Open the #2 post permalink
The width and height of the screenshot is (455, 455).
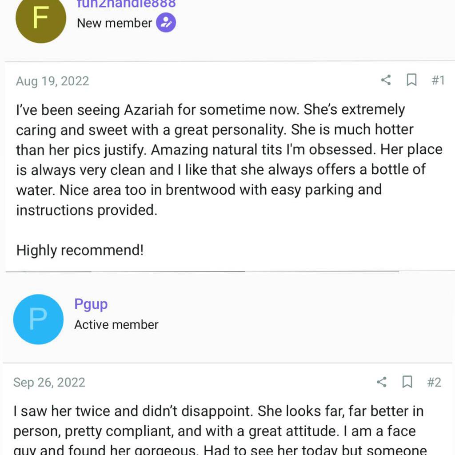(434, 382)
